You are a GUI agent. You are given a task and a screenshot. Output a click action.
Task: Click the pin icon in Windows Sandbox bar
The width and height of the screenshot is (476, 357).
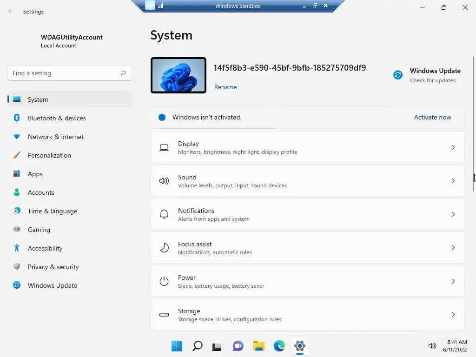click(150, 5)
